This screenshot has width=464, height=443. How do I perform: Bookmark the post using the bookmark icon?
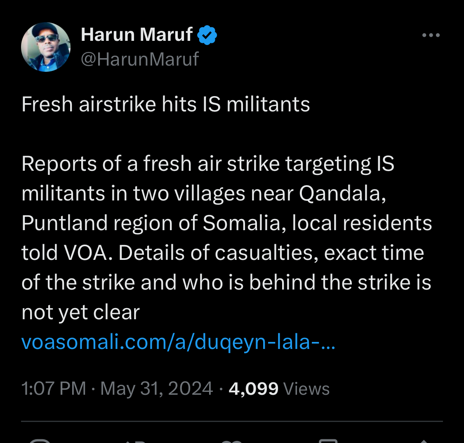tap(328, 441)
